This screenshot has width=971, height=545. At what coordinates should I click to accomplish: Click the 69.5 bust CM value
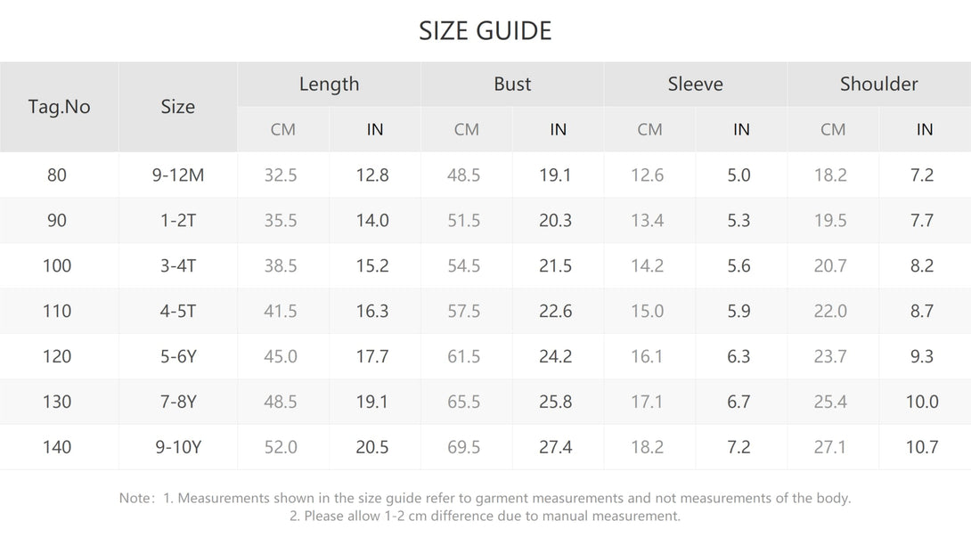pyautogui.click(x=464, y=446)
